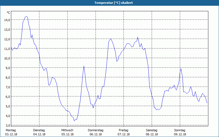Click the 11,0 y-axis value
Viewport: 219px width, 137px height.
[7, 49]
